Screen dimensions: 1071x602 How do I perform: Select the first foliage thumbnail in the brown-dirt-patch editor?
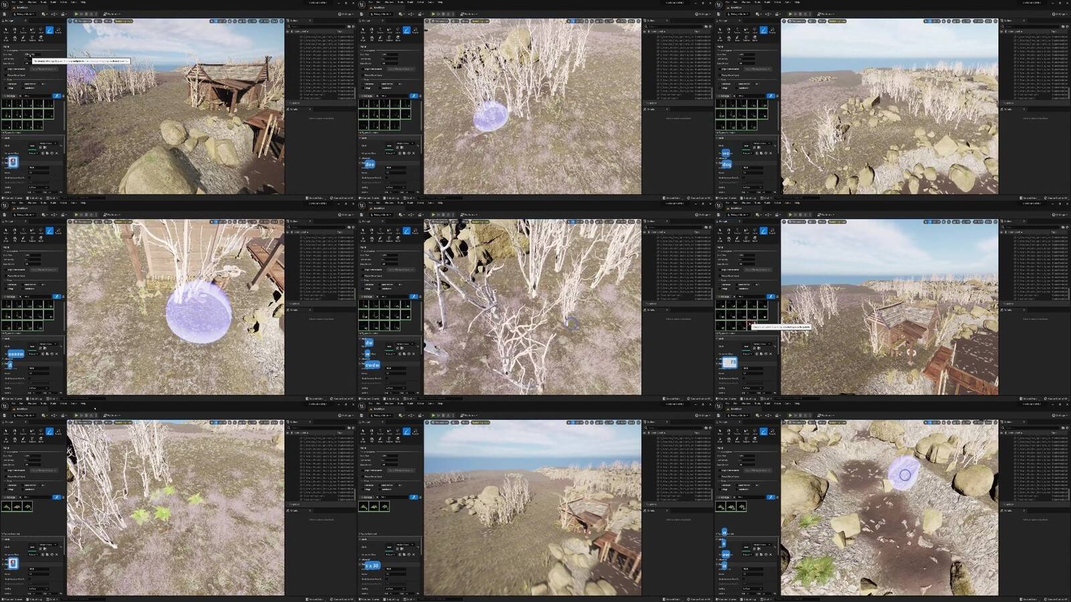tap(722, 507)
